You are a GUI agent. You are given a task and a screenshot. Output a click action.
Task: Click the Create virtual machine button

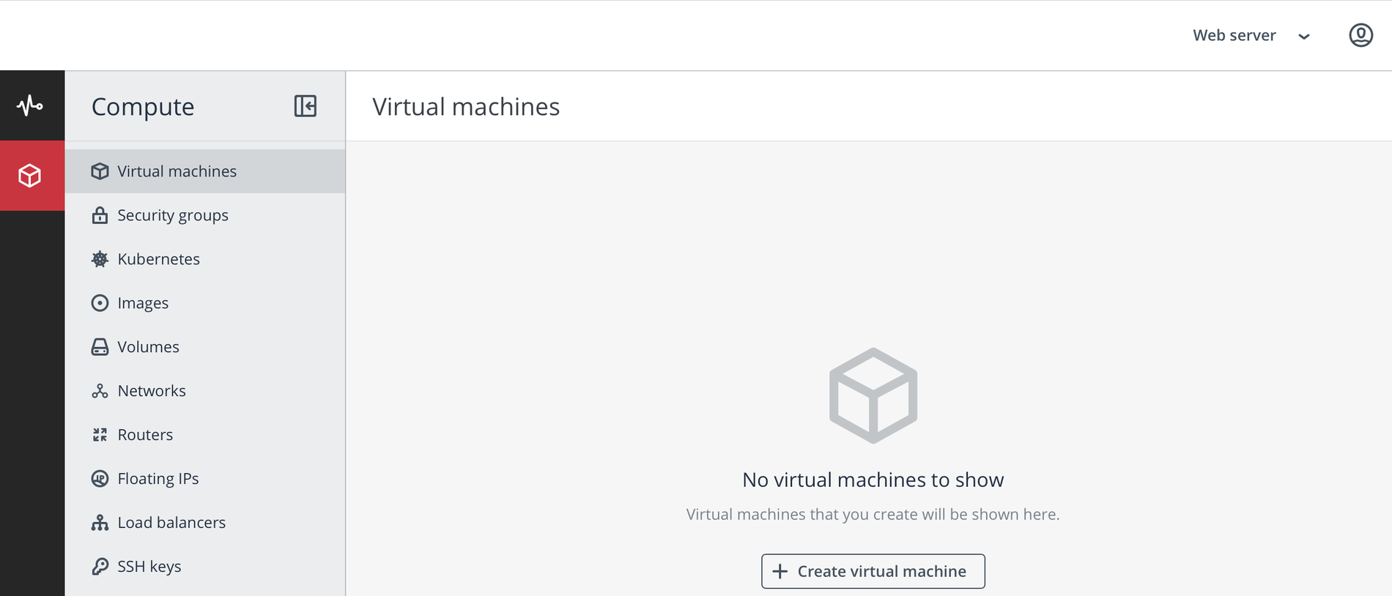pyautogui.click(x=873, y=571)
